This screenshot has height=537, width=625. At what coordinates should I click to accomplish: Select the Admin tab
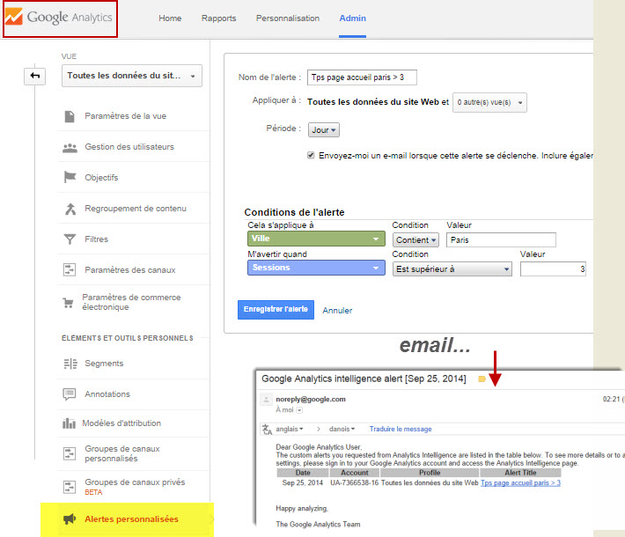coord(352,18)
